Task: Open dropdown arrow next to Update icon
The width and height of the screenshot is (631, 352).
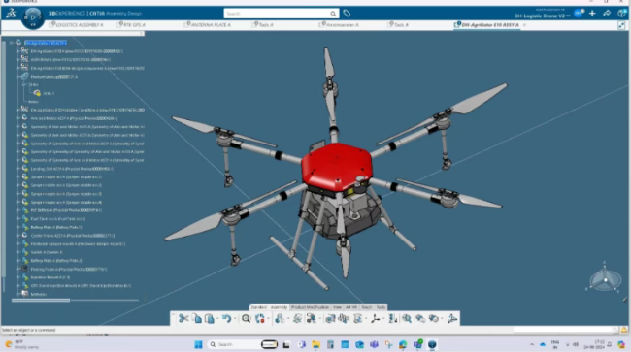Action: pyautogui.click(x=268, y=319)
